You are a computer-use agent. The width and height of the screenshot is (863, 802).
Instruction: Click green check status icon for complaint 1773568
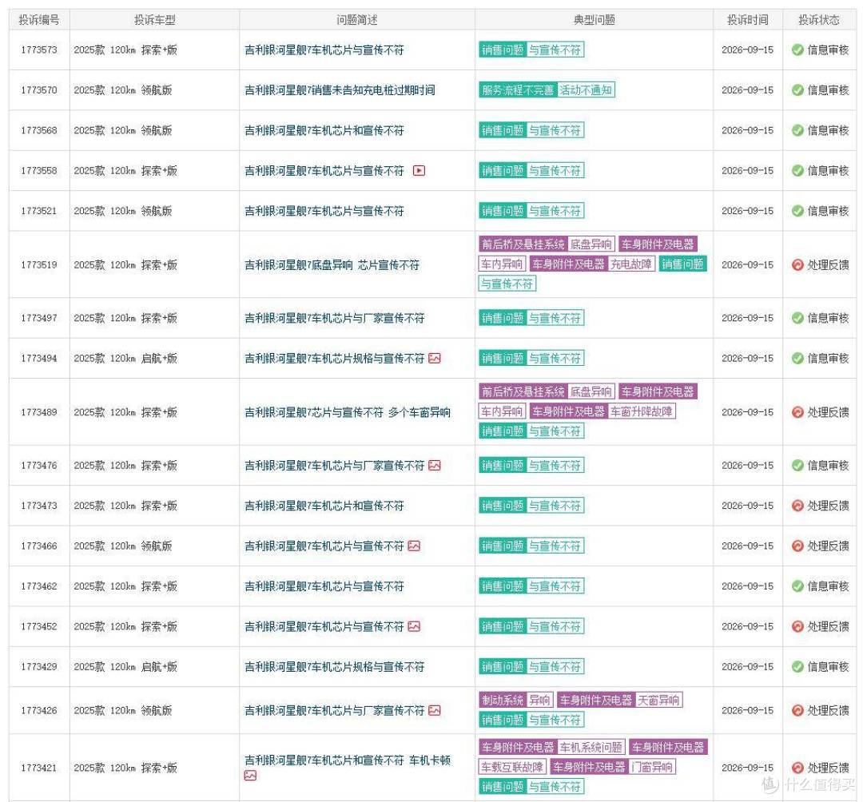pos(797,130)
